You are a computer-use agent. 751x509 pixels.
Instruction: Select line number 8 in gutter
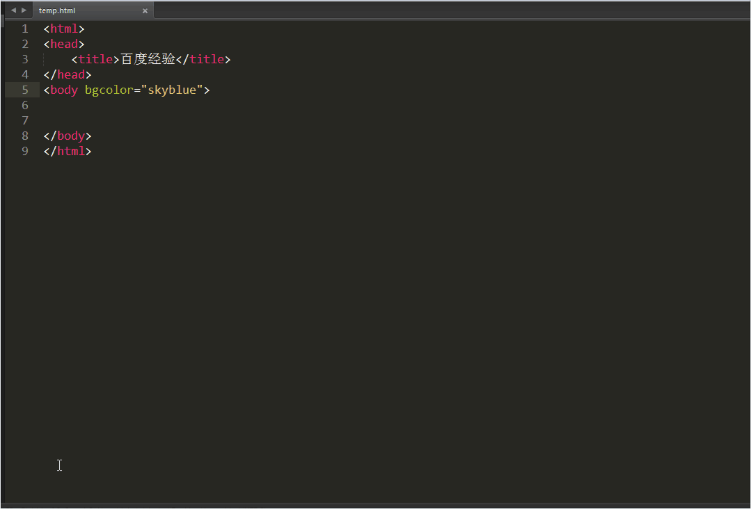[25, 136]
